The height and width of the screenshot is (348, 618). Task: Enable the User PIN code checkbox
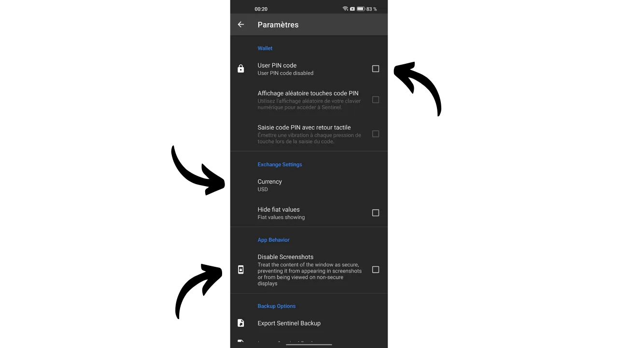click(376, 69)
